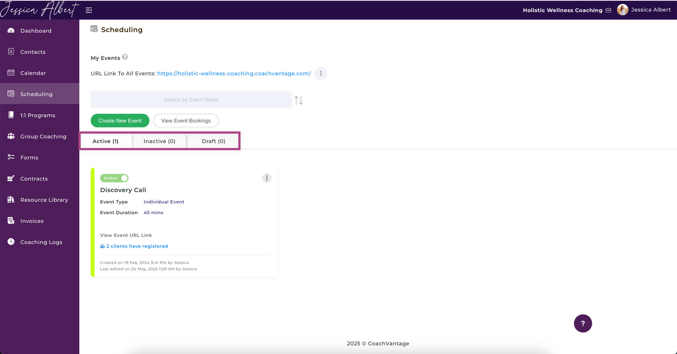Click the Created on 19 Feb, 2024 text
The width and height of the screenshot is (677, 354).
144,263
